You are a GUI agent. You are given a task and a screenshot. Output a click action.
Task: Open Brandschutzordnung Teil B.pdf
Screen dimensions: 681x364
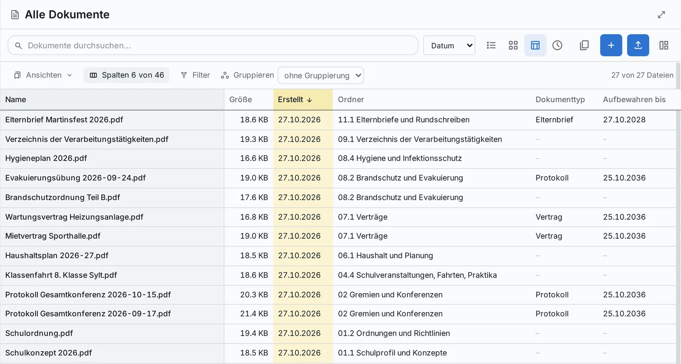click(x=62, y=197)
